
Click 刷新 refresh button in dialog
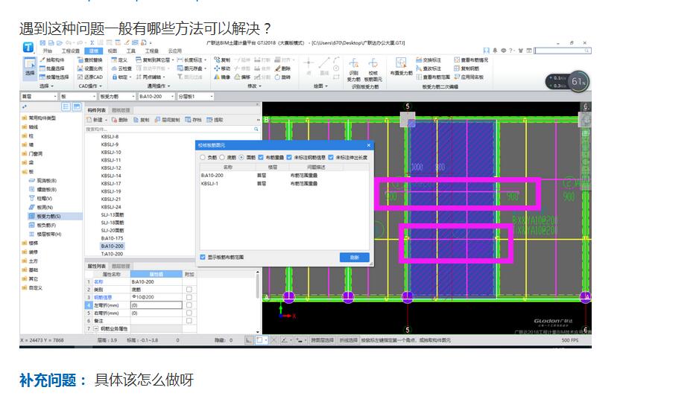pos(355,258)
